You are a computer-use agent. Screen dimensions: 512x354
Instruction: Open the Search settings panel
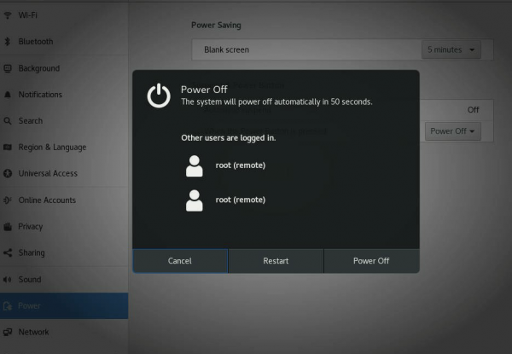64,121
